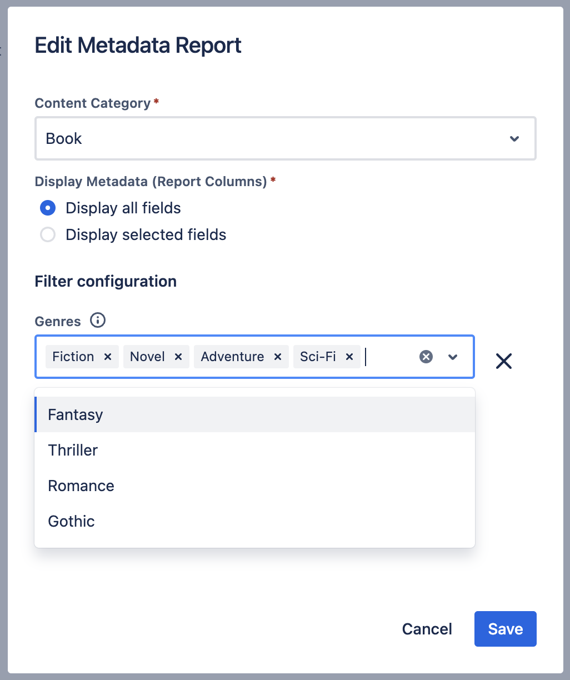The image size is (570, 680).
Task: Choose Thriller from genre list
Action: pyautogui.click(x=73, y=450)
